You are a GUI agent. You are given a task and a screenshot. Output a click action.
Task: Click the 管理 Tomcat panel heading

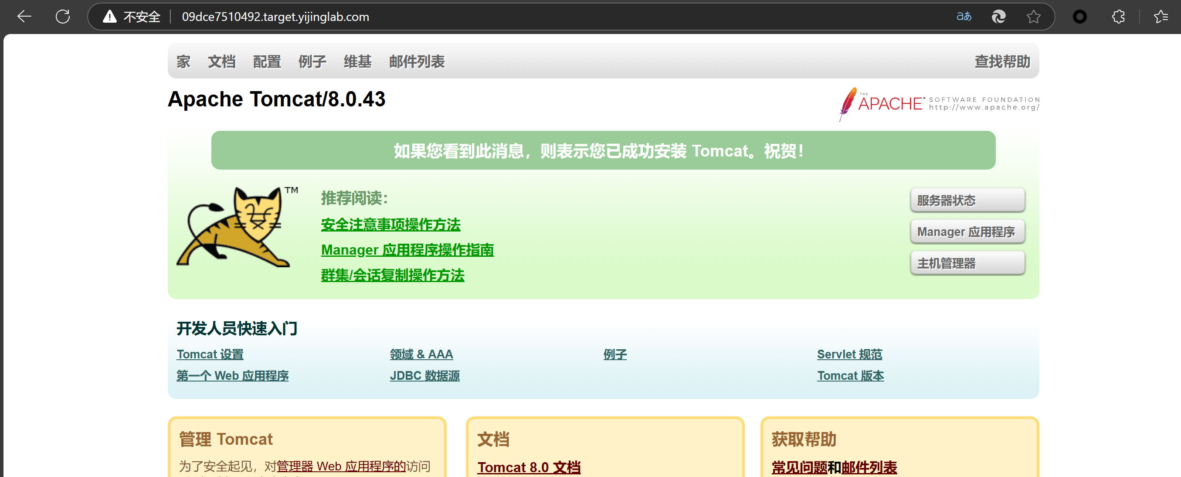(x=226, y=440)
